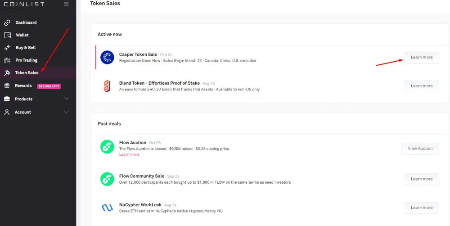Toggle the hamburger sidebar menu
The image size is (450, 226).
coord(66,4)
